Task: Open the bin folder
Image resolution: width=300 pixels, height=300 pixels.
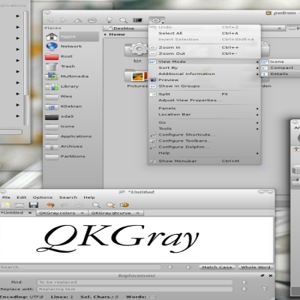Action: 137,52
